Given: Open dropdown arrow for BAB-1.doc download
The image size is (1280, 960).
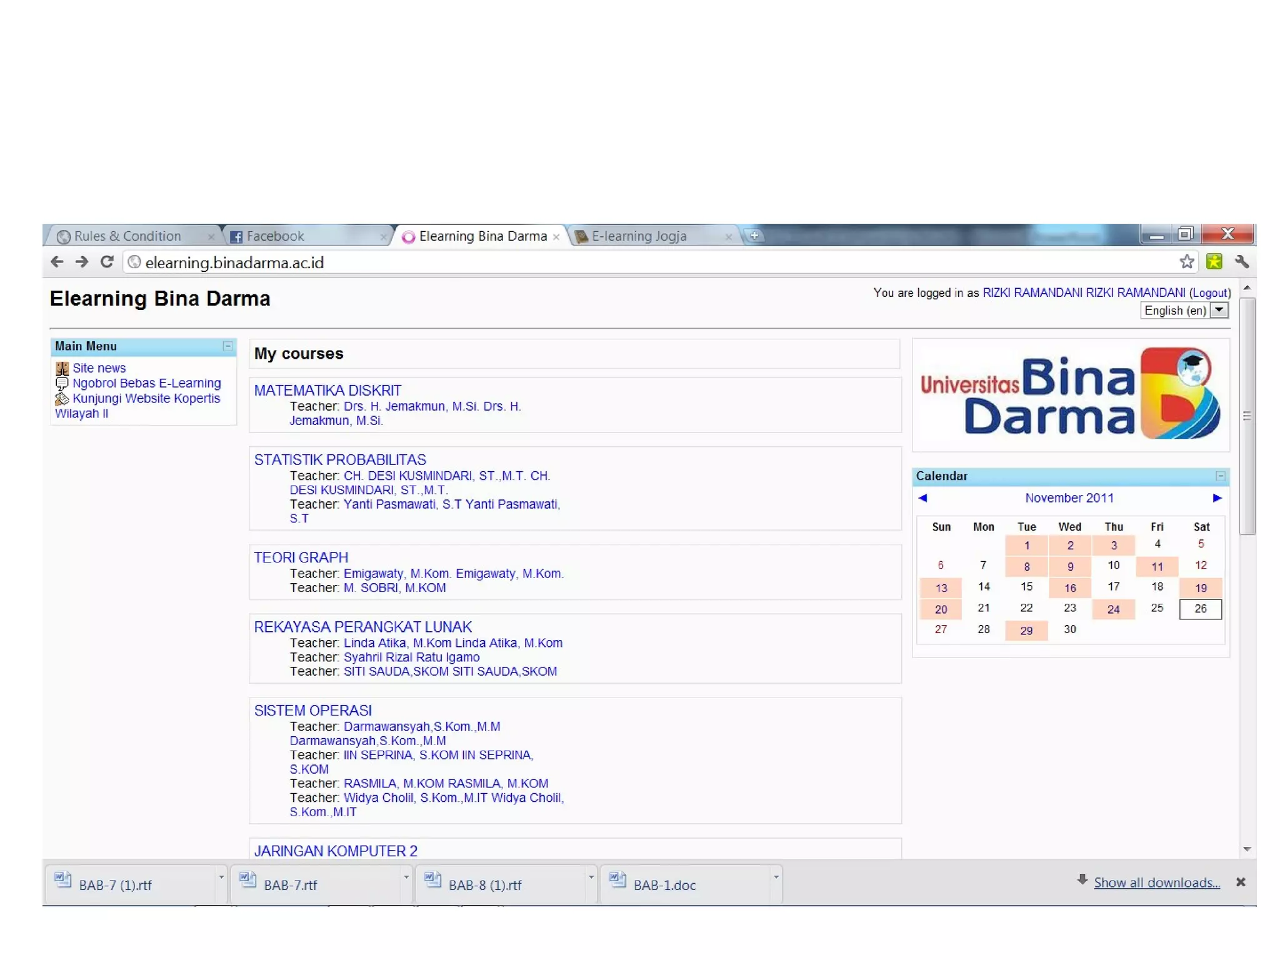Looking at the screenshot, I should pyautogui.click(x=776, y=877).
